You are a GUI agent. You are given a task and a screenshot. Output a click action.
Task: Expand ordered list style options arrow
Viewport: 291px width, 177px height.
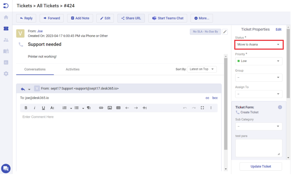coord(71,108)
